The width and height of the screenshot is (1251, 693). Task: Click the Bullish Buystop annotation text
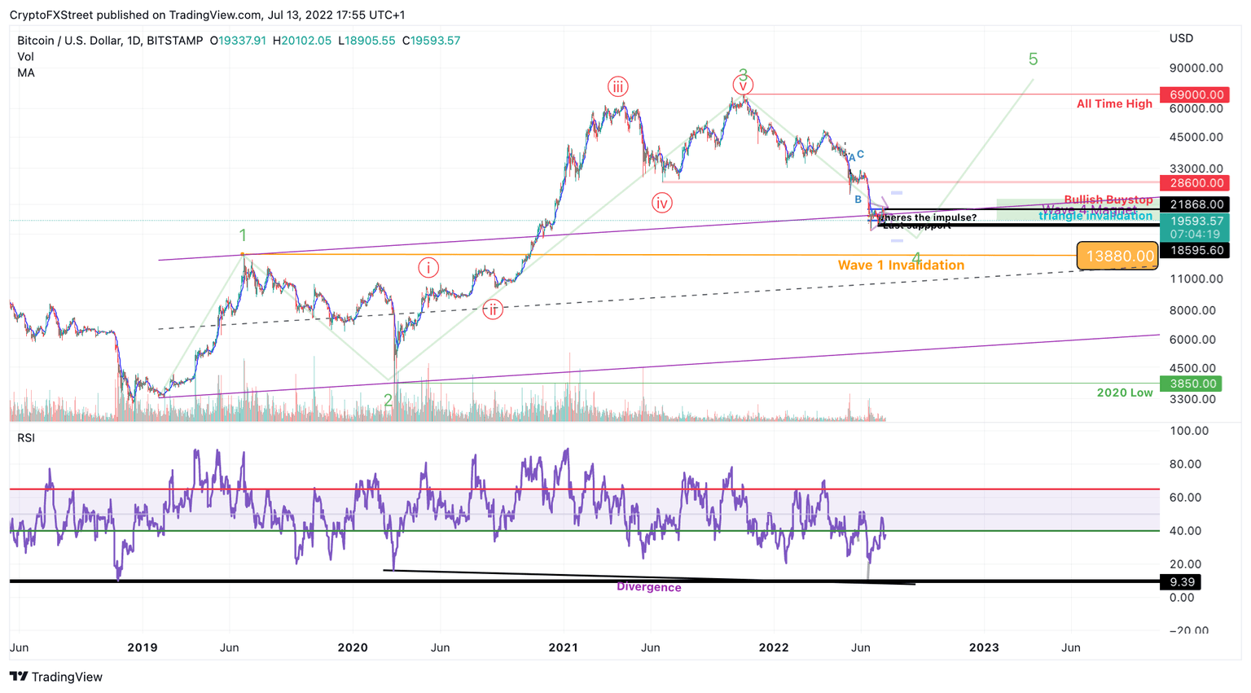(1108, 199)
